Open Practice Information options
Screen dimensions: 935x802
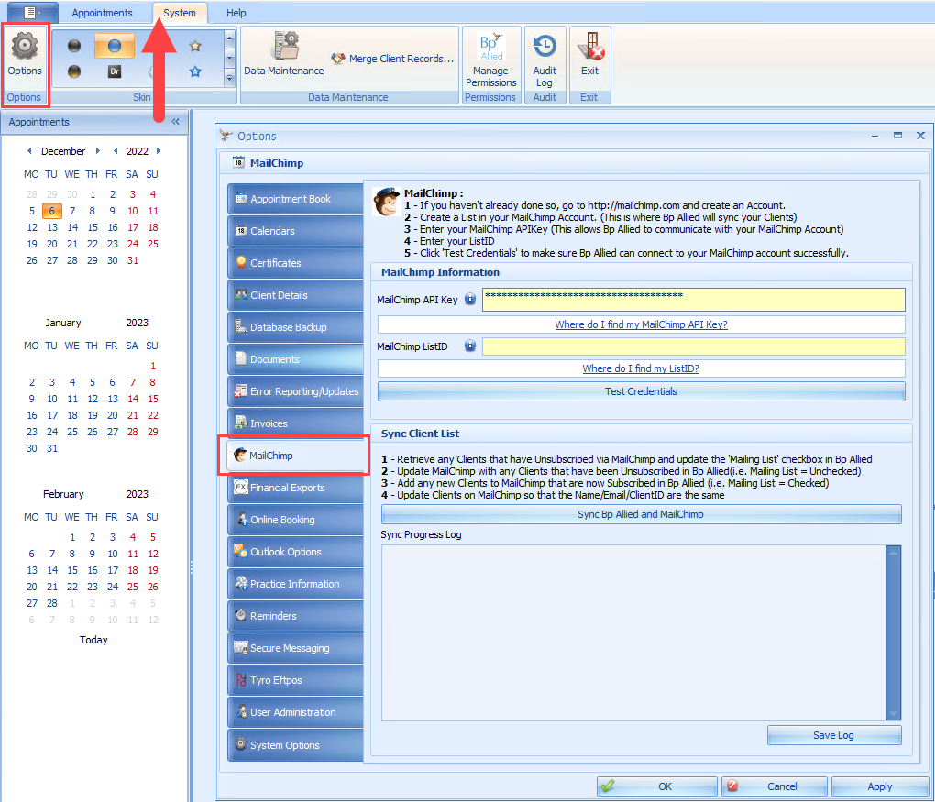click(x=295, y=584)
